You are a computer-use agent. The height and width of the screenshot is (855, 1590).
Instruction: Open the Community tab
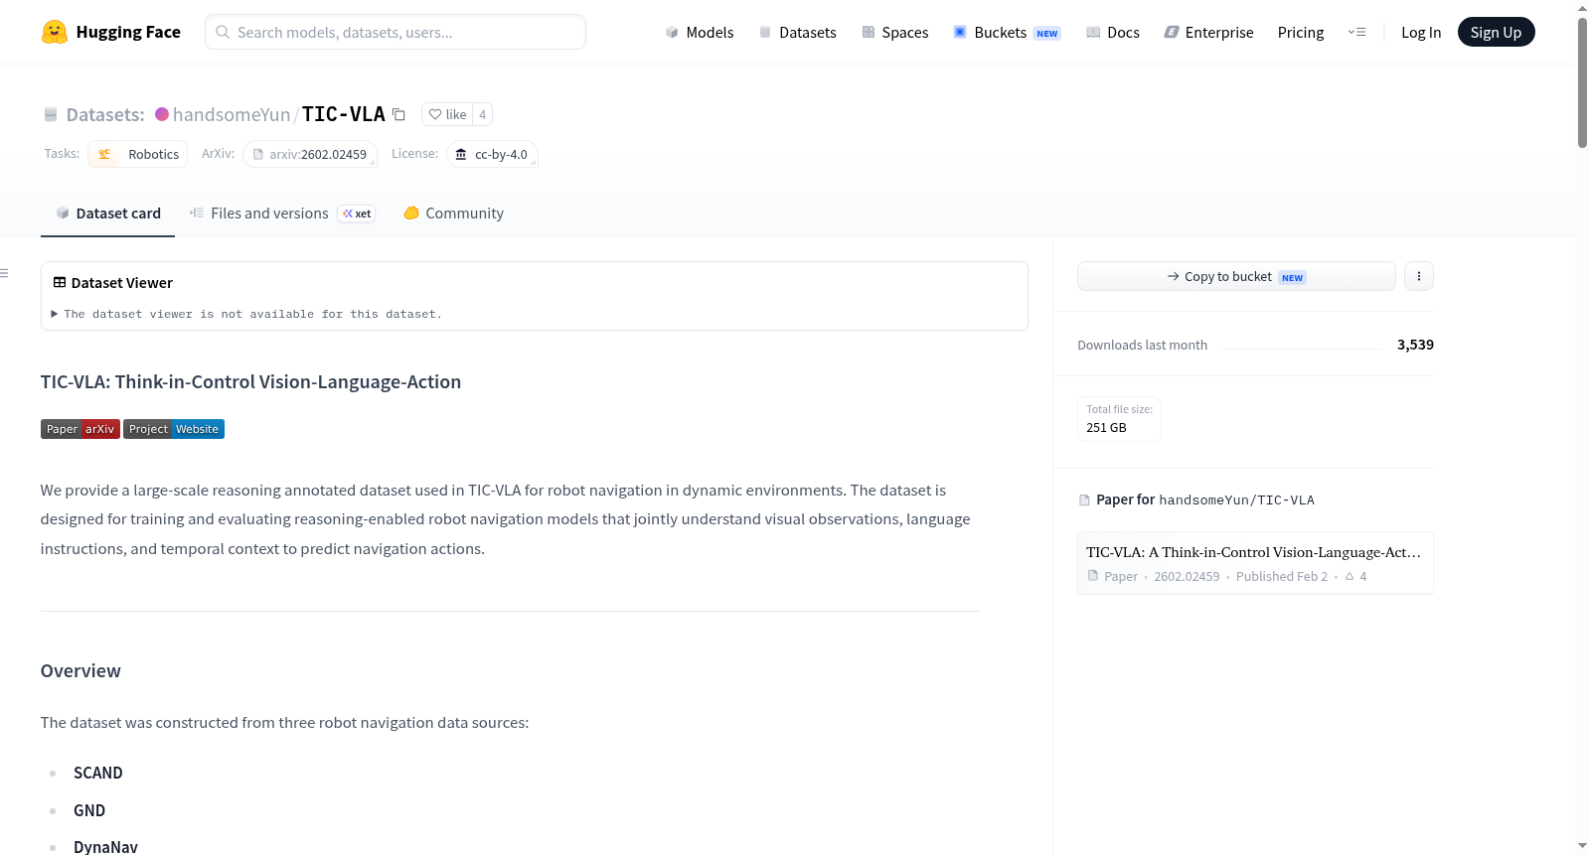[453, 214]
